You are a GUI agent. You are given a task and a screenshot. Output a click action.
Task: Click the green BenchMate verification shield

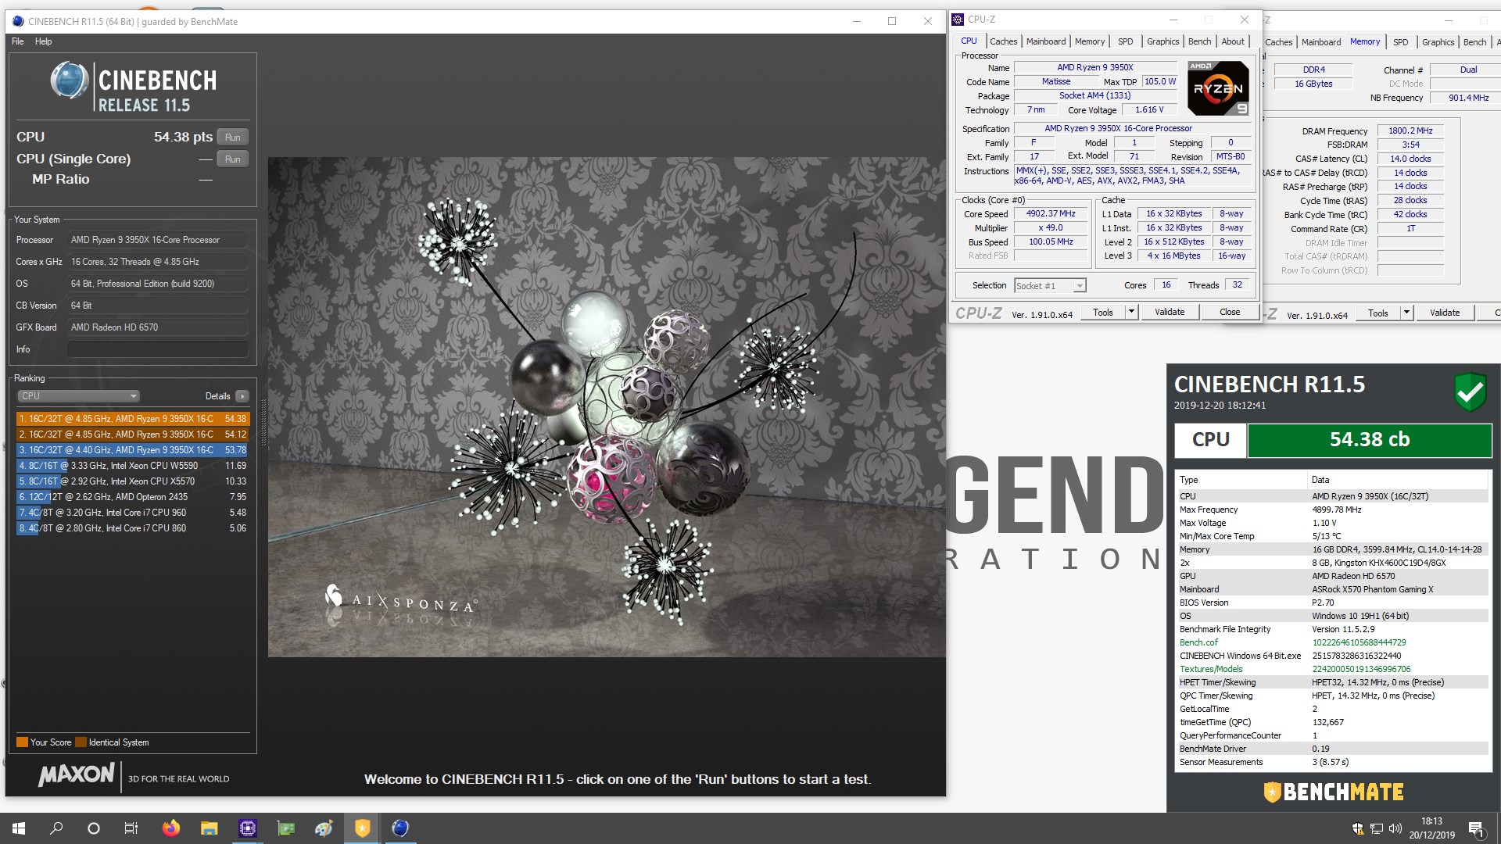tap(1470, 392)
